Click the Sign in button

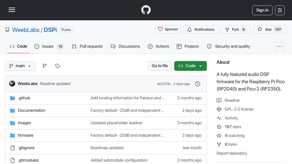click(x=262, y=10)
